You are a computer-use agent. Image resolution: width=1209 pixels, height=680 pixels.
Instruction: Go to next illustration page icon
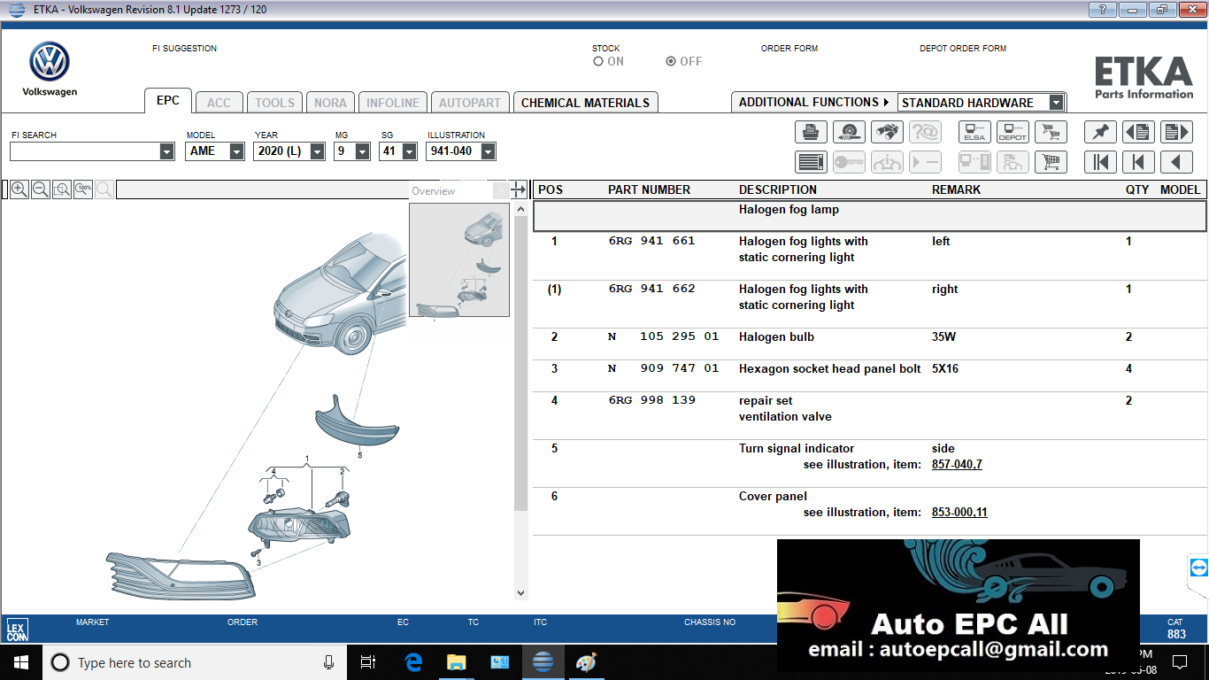pyautogui.click(x=1176, y=132)
